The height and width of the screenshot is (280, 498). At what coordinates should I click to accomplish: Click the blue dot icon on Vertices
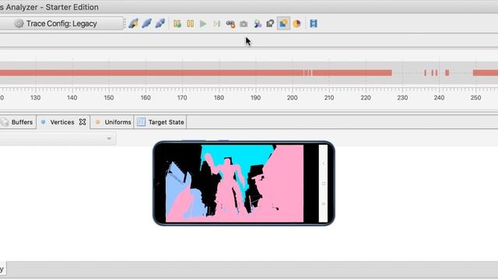[44, 122]
